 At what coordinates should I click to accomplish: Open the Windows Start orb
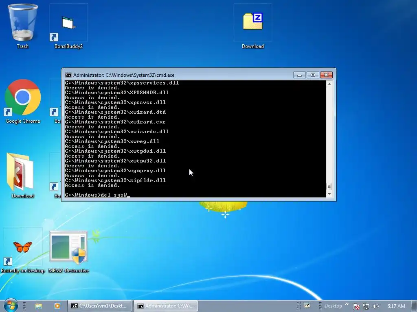pos(11,305)
